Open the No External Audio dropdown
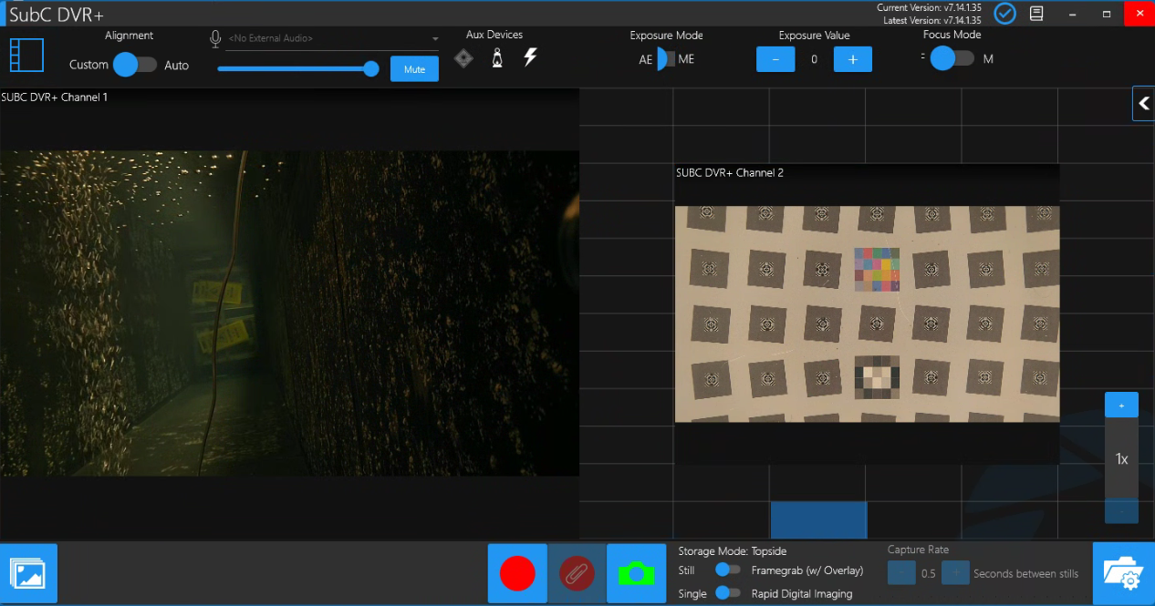The width and height of the screenshot is (1155, 606). [x=333, y=38]
